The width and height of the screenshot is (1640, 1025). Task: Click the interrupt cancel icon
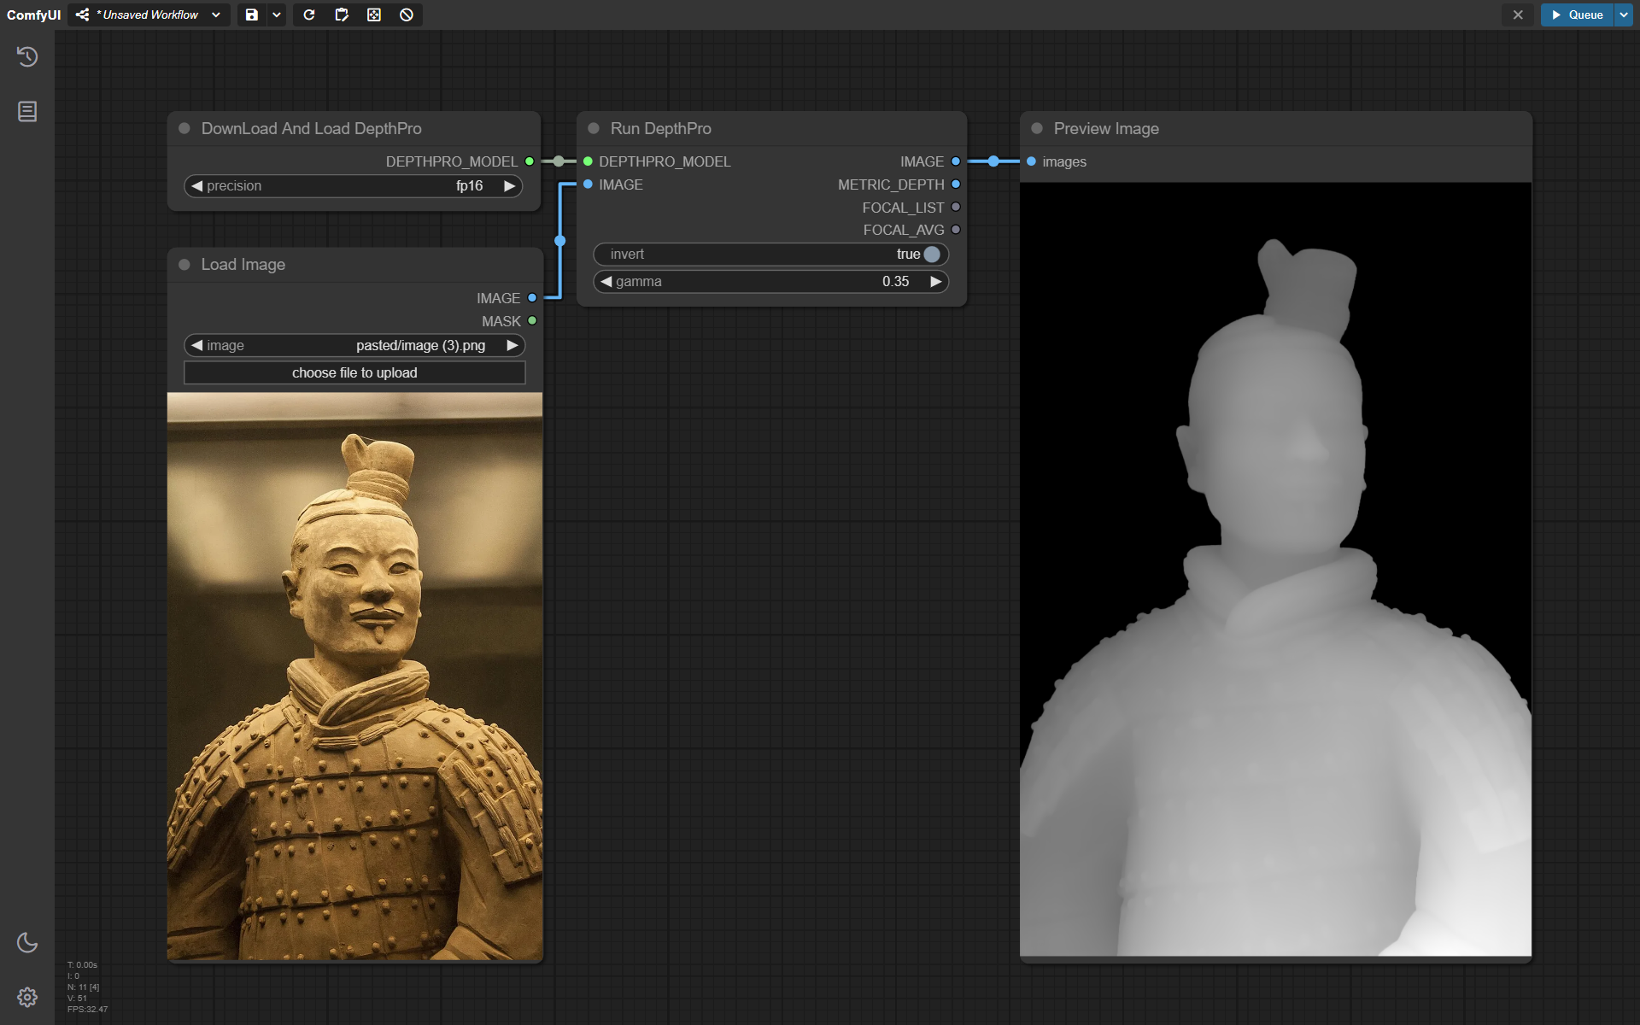407,15
